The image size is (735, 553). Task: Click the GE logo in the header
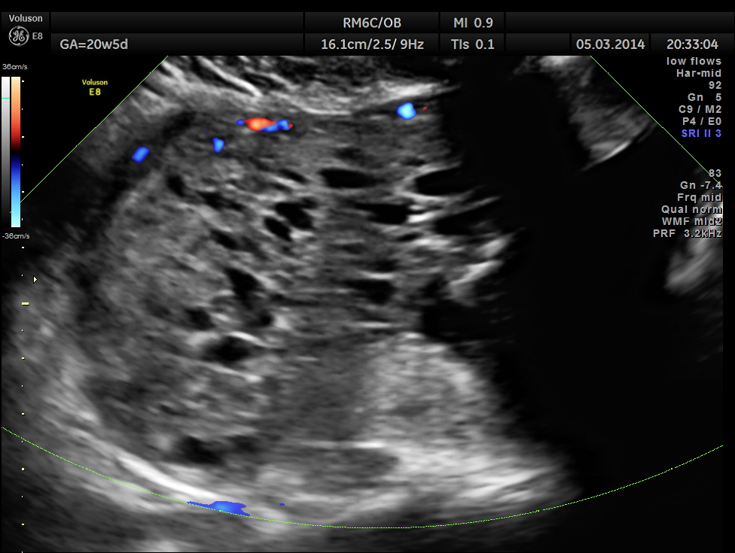tap(18, 35)
